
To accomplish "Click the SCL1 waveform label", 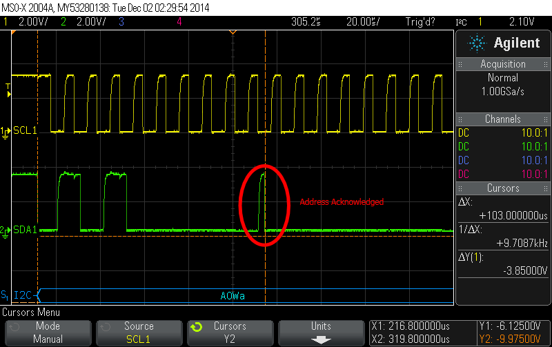I will point(25,130).
